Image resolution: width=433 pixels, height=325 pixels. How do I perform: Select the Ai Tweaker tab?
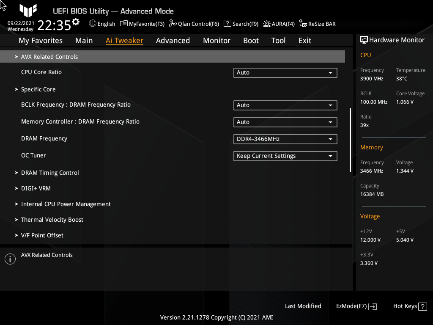124,41
